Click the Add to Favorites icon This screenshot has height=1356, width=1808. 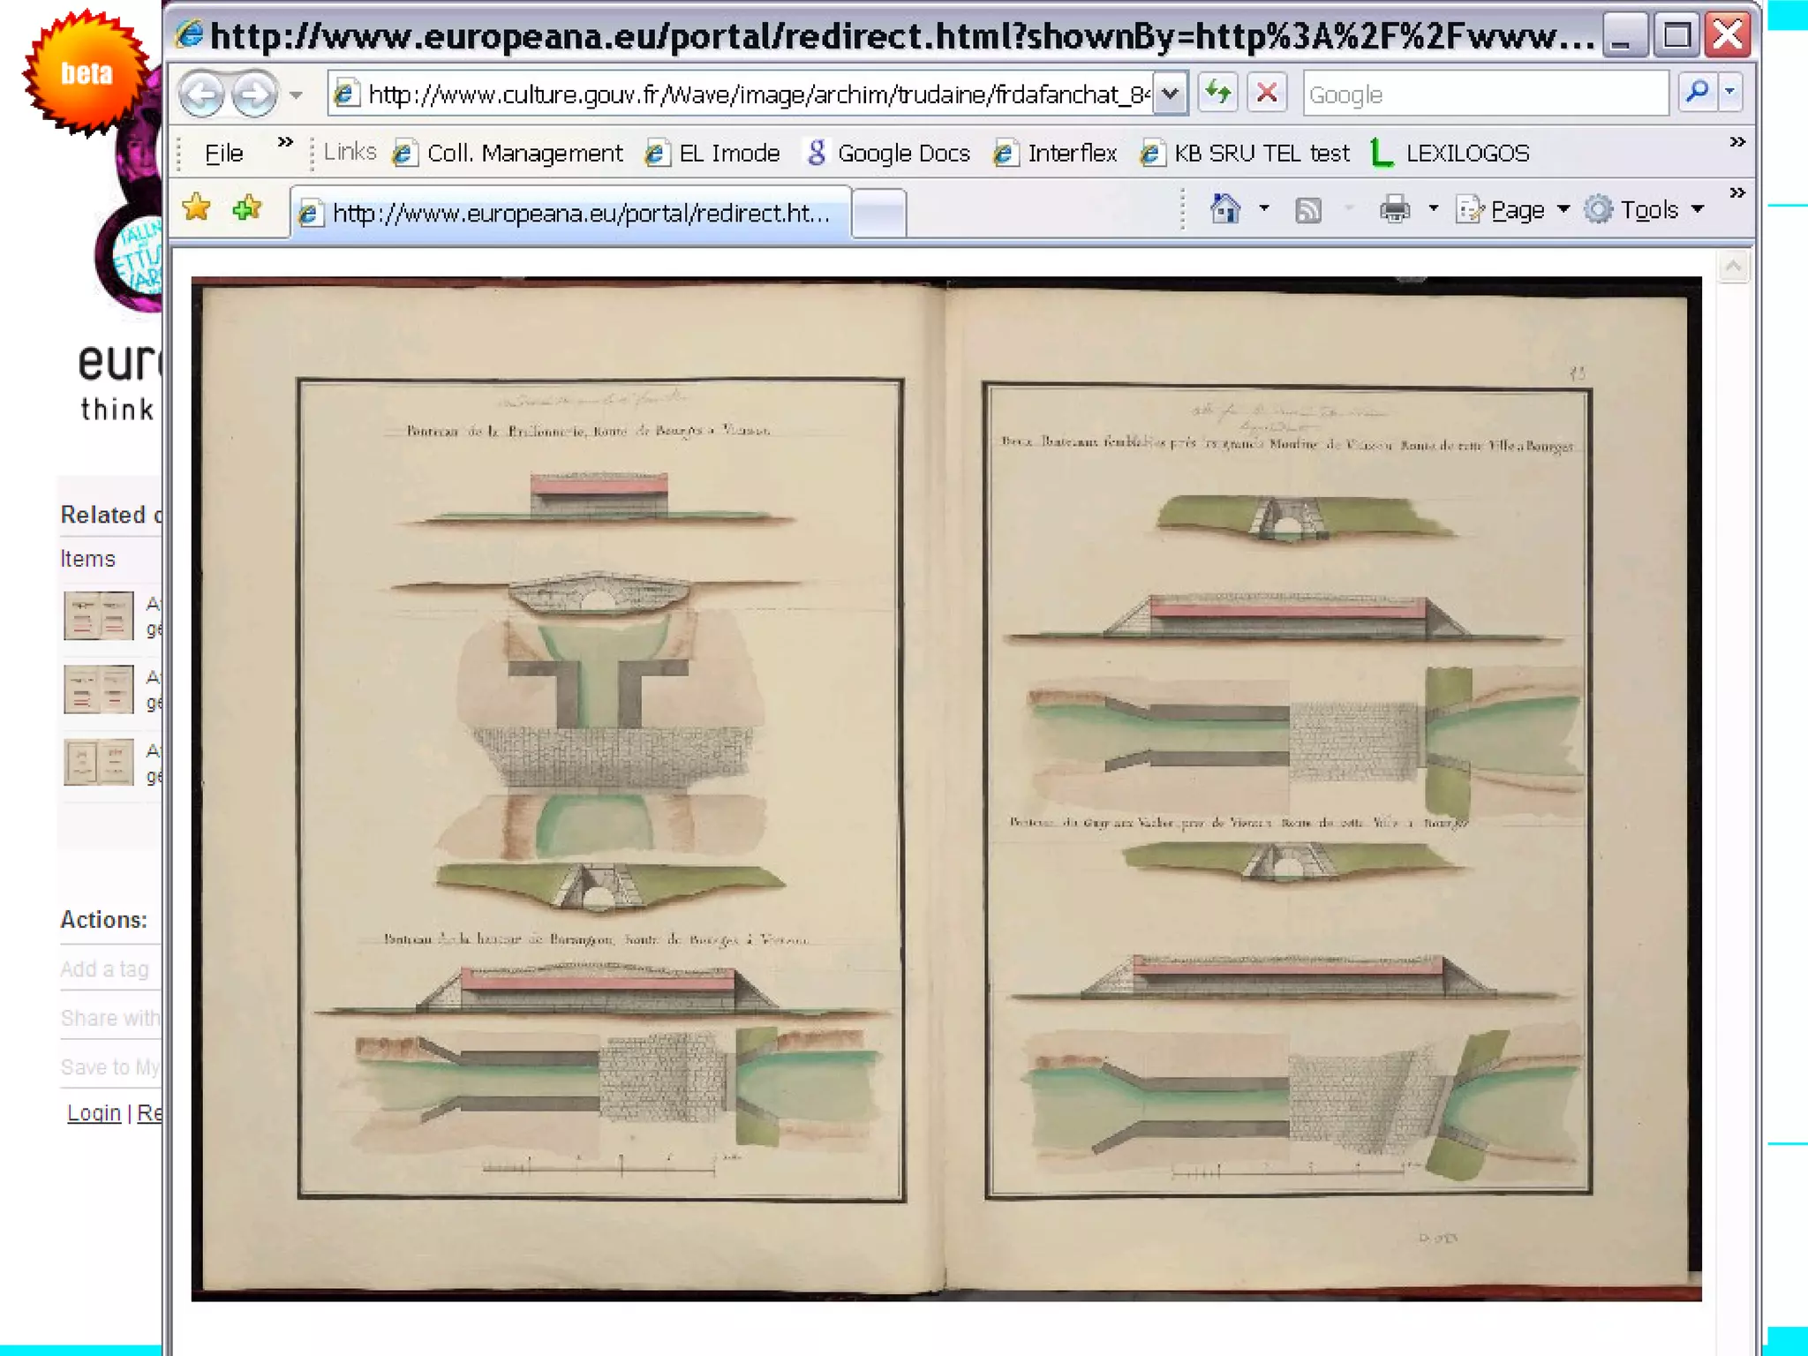(247, 208)
